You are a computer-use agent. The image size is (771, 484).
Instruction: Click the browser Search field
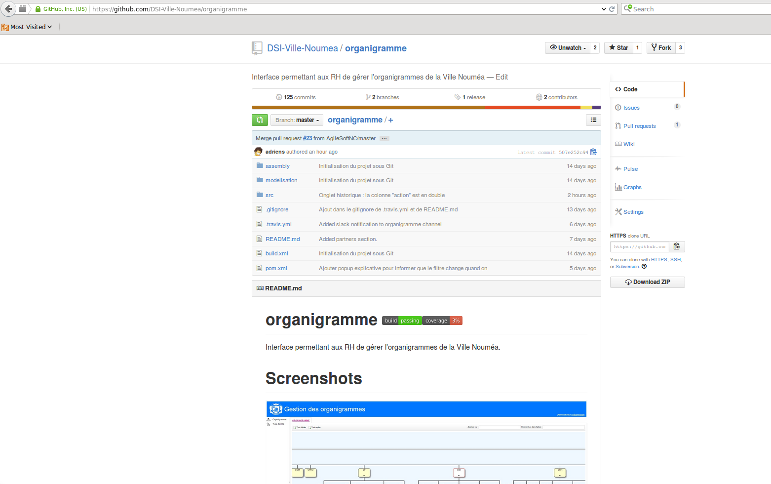[x=696, y=9]
